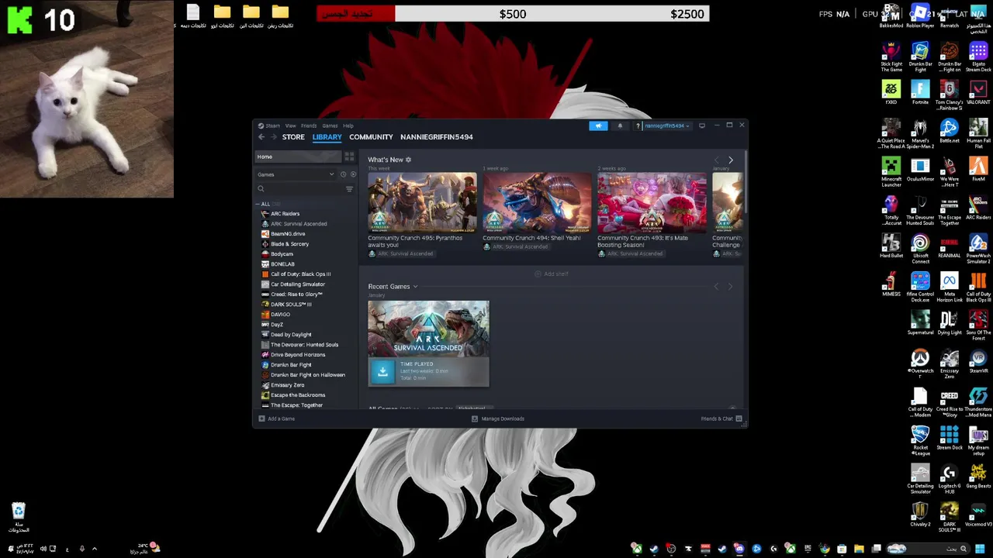Select BONELAB in the game list

tap(282, 264)
